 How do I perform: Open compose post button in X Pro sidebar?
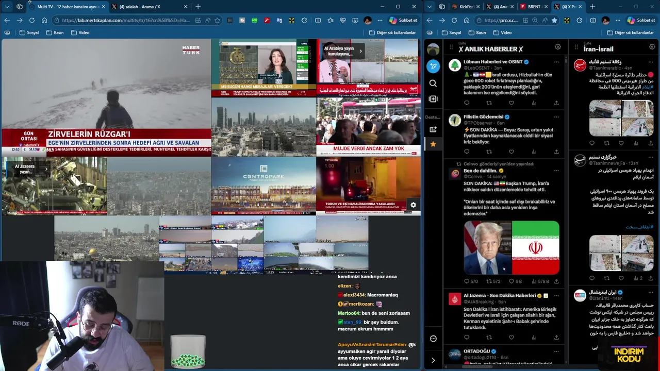[433, 66]
